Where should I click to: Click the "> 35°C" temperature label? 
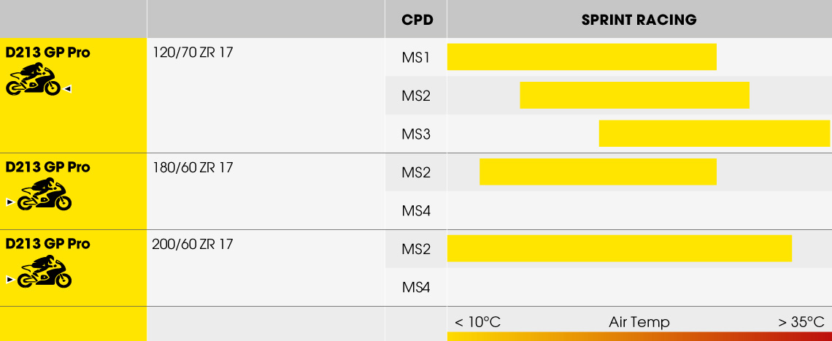(x=801, y=322)
